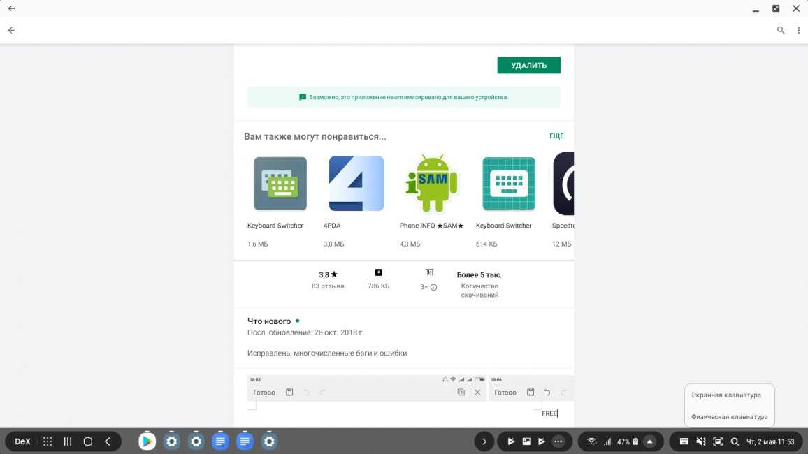The image size is (808, 454).
Task: Open the three-dot overflow menu
Action: [x=798, y=31]
